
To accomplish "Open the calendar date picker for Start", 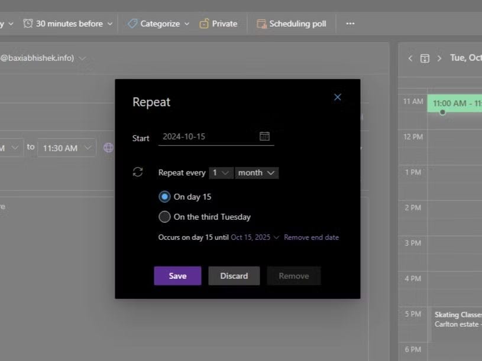I will point(264,135).
